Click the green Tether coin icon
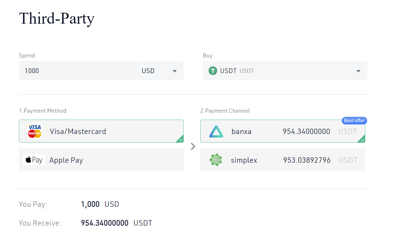Screen dimensions: 414x231 point(213,71)
